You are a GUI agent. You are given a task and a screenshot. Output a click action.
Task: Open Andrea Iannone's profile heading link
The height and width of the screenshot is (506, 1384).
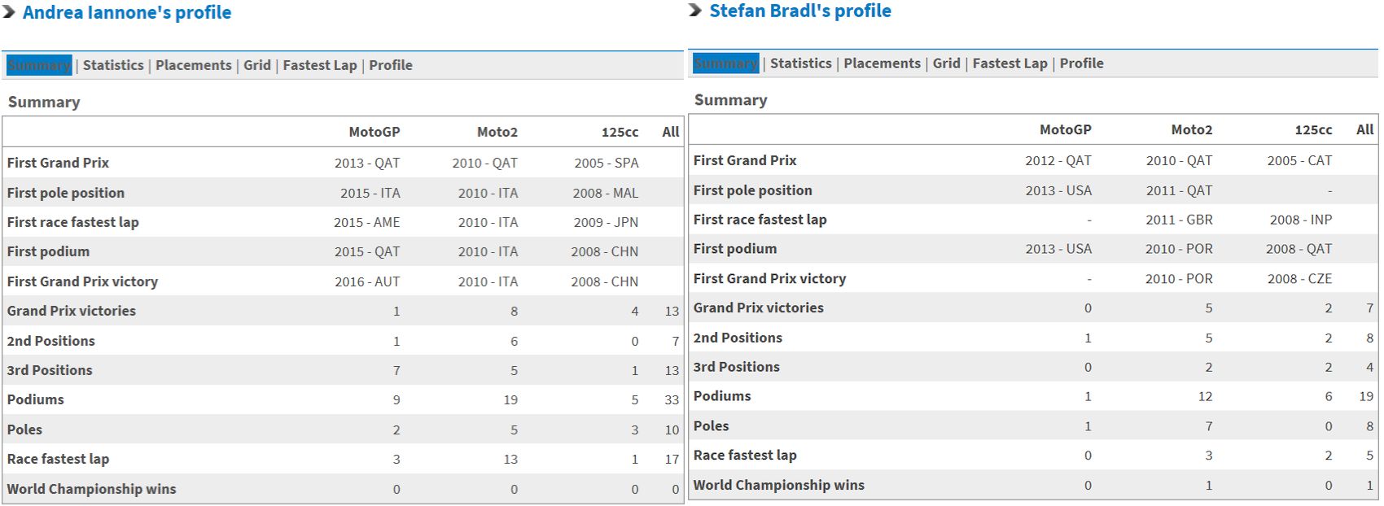point(127,12)
